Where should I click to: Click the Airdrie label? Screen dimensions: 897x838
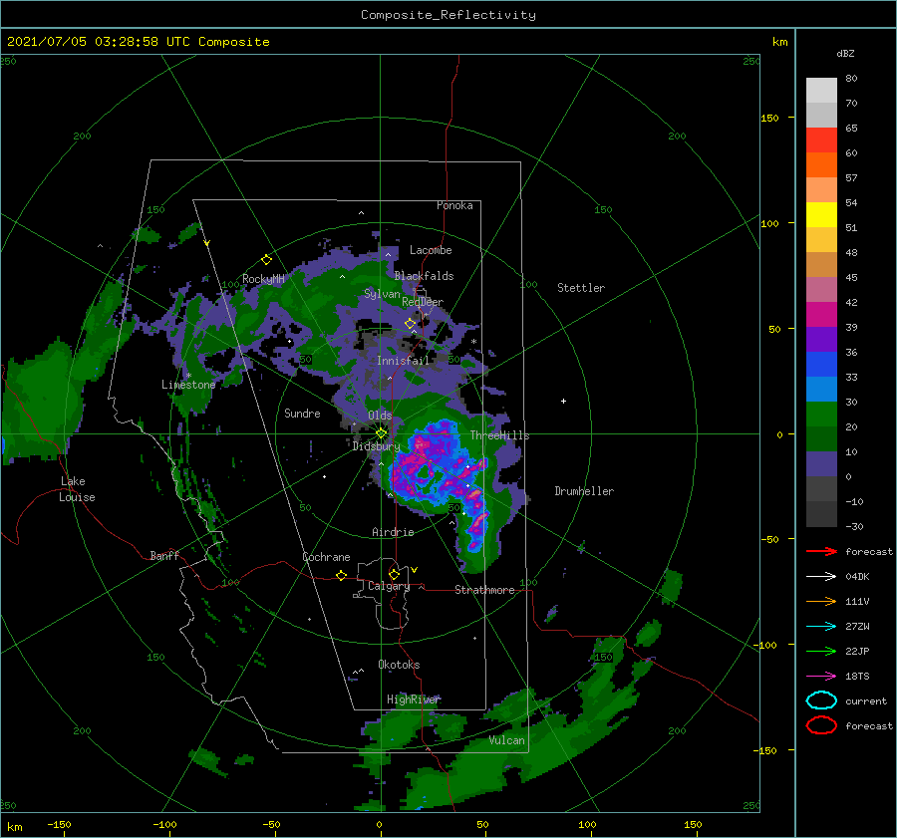click(x=393, y=532)
